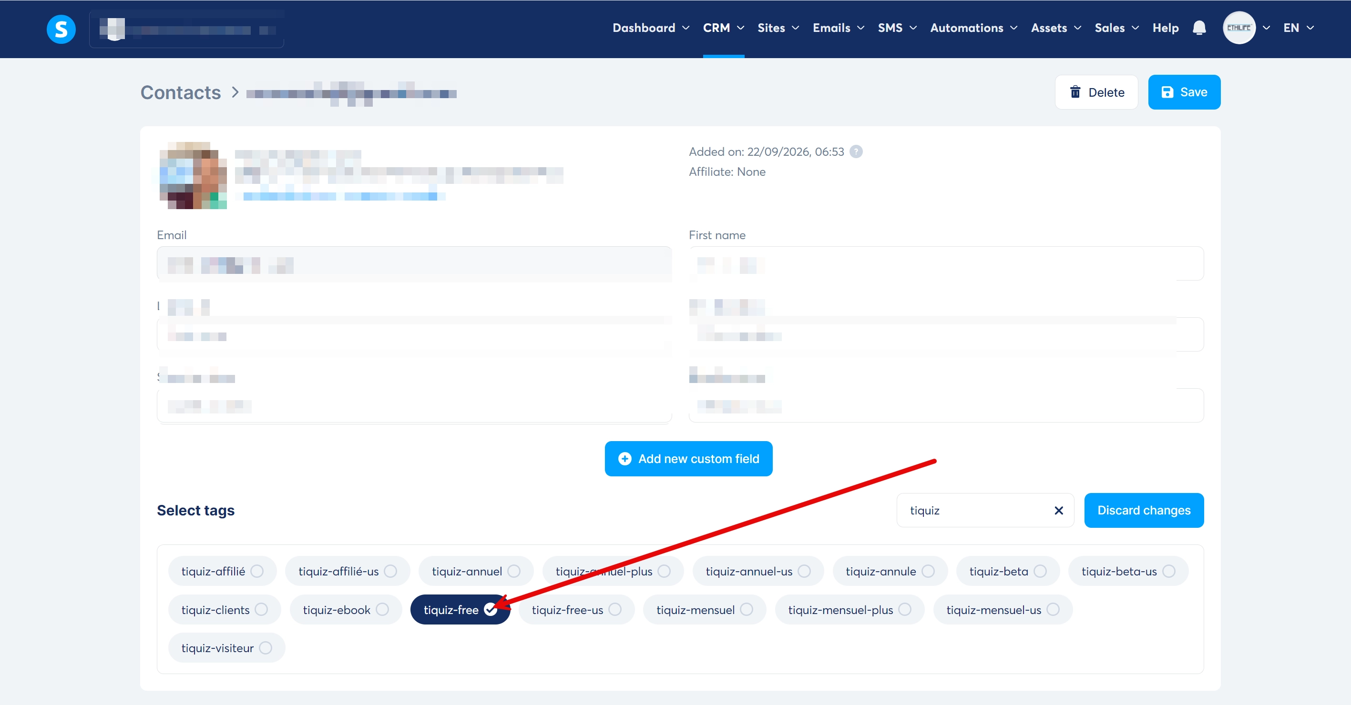Enable the tiquiz-mensuel-plus tag
The image size is (1351, 705).
click(849, 609)
